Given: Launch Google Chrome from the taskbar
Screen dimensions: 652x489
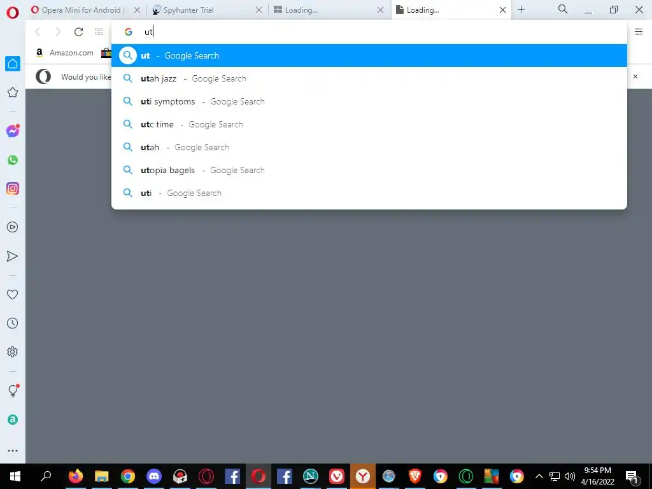Looking at the screenshot, I should pos(127,476).
